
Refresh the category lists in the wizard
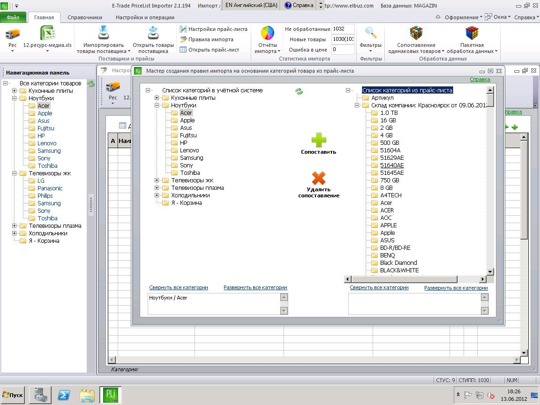[299, 91]
